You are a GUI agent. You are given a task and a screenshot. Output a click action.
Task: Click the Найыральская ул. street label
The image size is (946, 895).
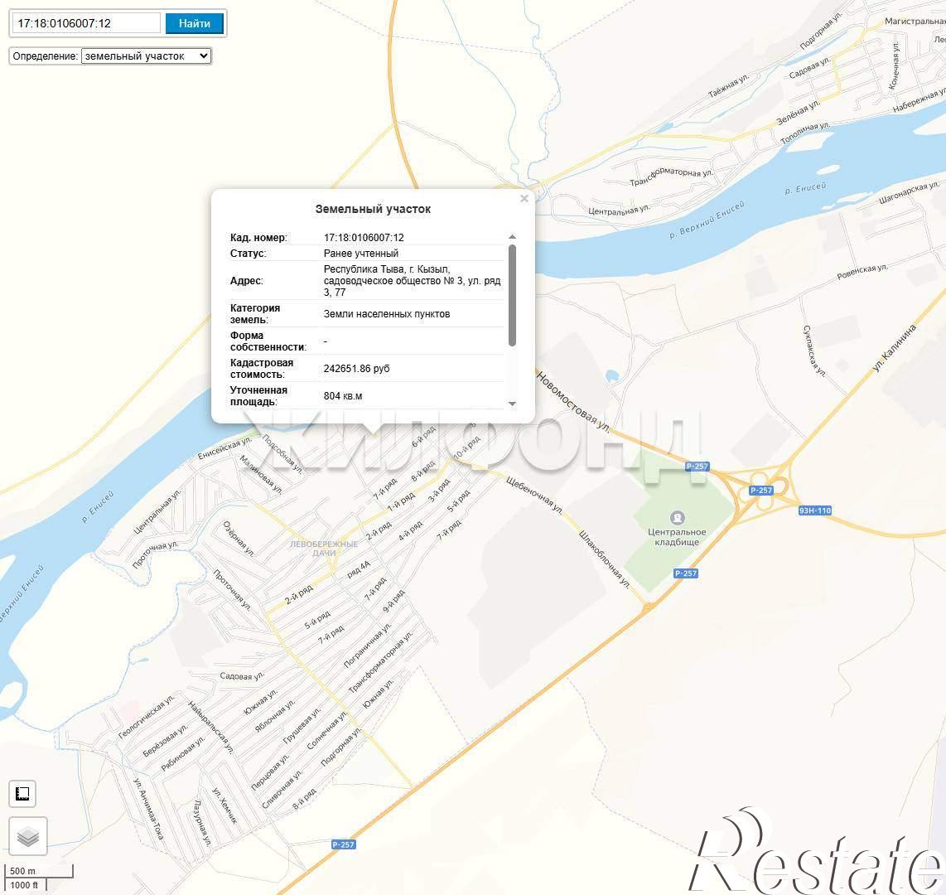point(210,727)
